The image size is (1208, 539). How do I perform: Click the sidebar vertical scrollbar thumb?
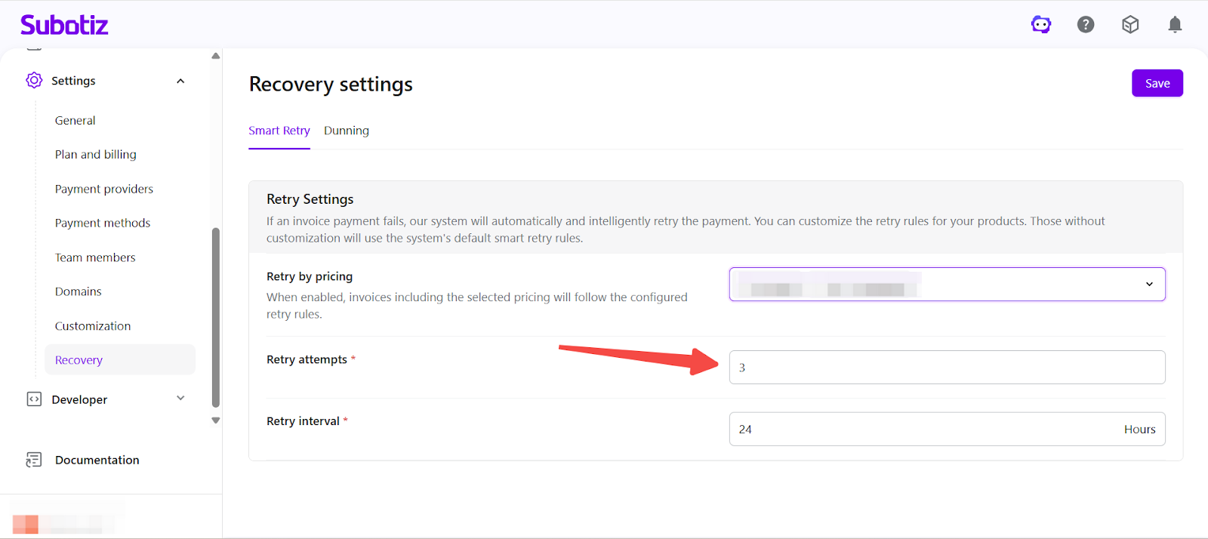(216, 317)
